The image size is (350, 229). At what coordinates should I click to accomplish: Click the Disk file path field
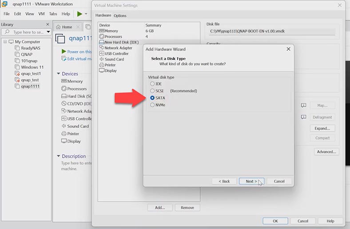tap(272, 31)
